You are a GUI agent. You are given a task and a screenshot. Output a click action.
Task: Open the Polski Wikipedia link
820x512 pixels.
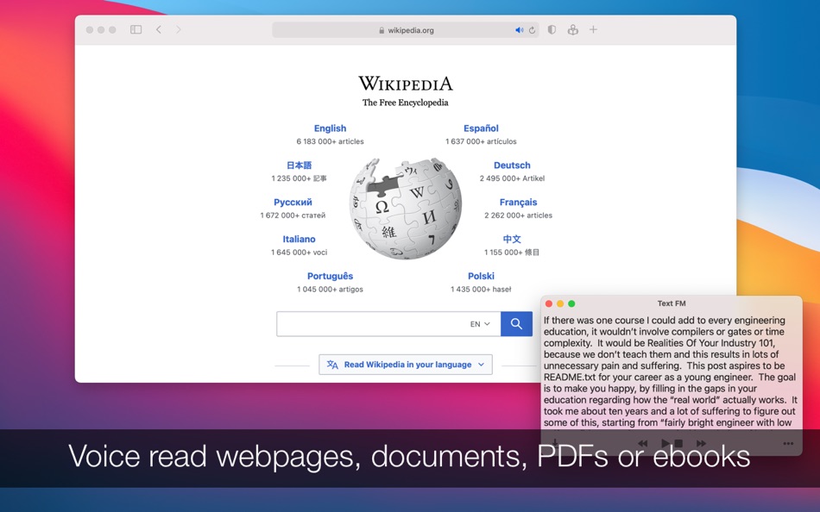[481, 277]
